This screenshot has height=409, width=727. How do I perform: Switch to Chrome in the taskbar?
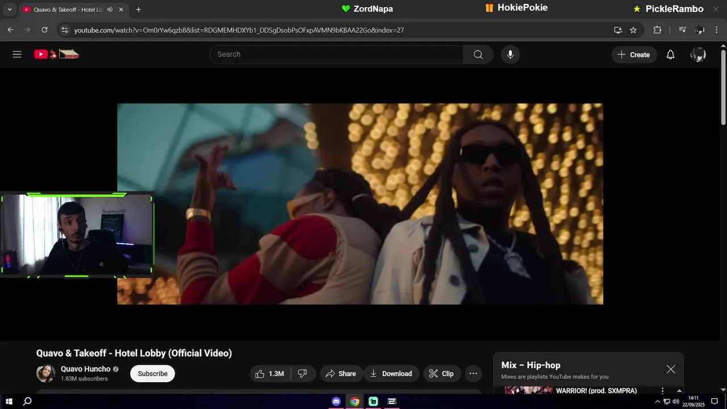coord(355,402)
